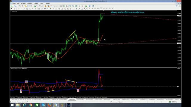
Task: Select the text label tool
Action: click(x=36, y=9)
